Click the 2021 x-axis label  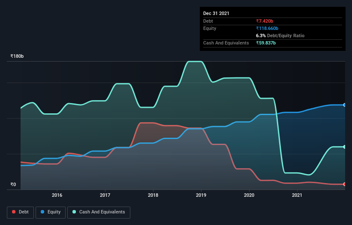tap(297, 195)
